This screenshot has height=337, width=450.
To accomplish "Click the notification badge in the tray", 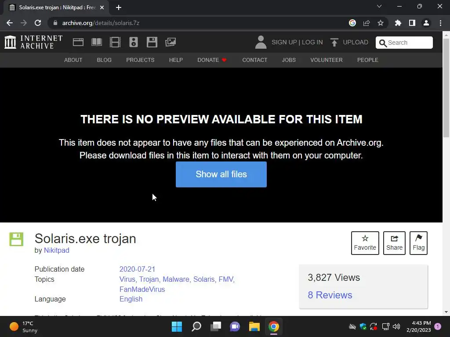I will click(x=438, y=326).
